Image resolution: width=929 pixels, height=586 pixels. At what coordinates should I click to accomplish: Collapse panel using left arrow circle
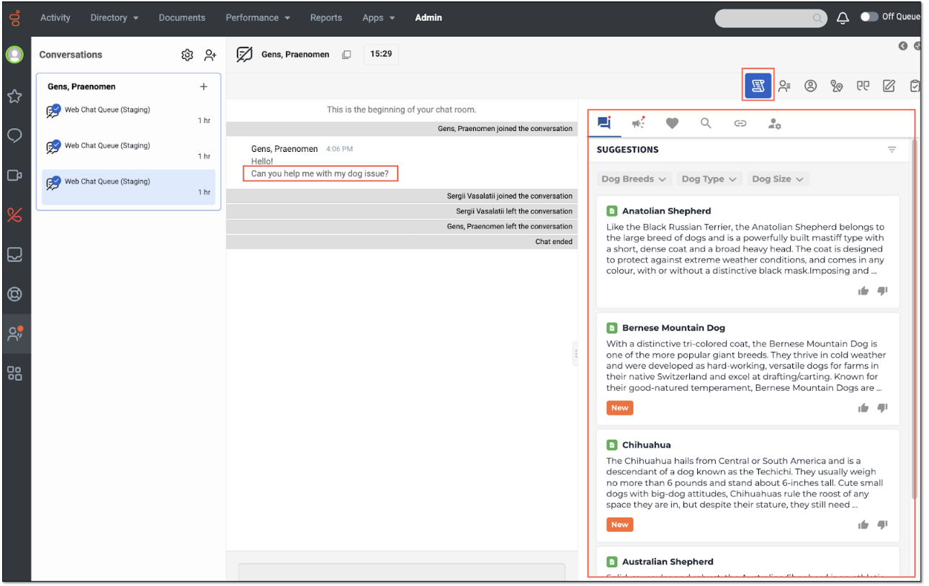(x=902, y=46)
